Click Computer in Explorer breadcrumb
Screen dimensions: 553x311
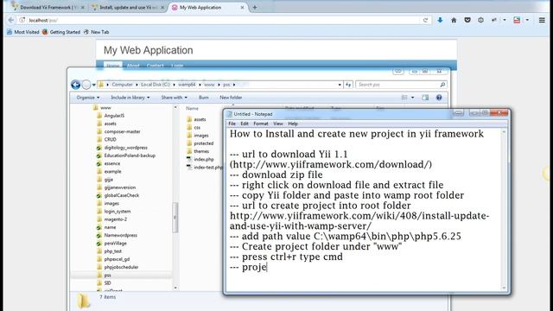pyautogui.click(x=122, y=85)
